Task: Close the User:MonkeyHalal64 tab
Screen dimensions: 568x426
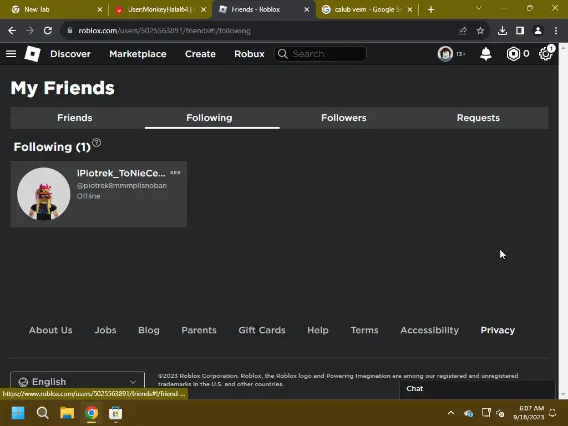Action: (204, 9)
